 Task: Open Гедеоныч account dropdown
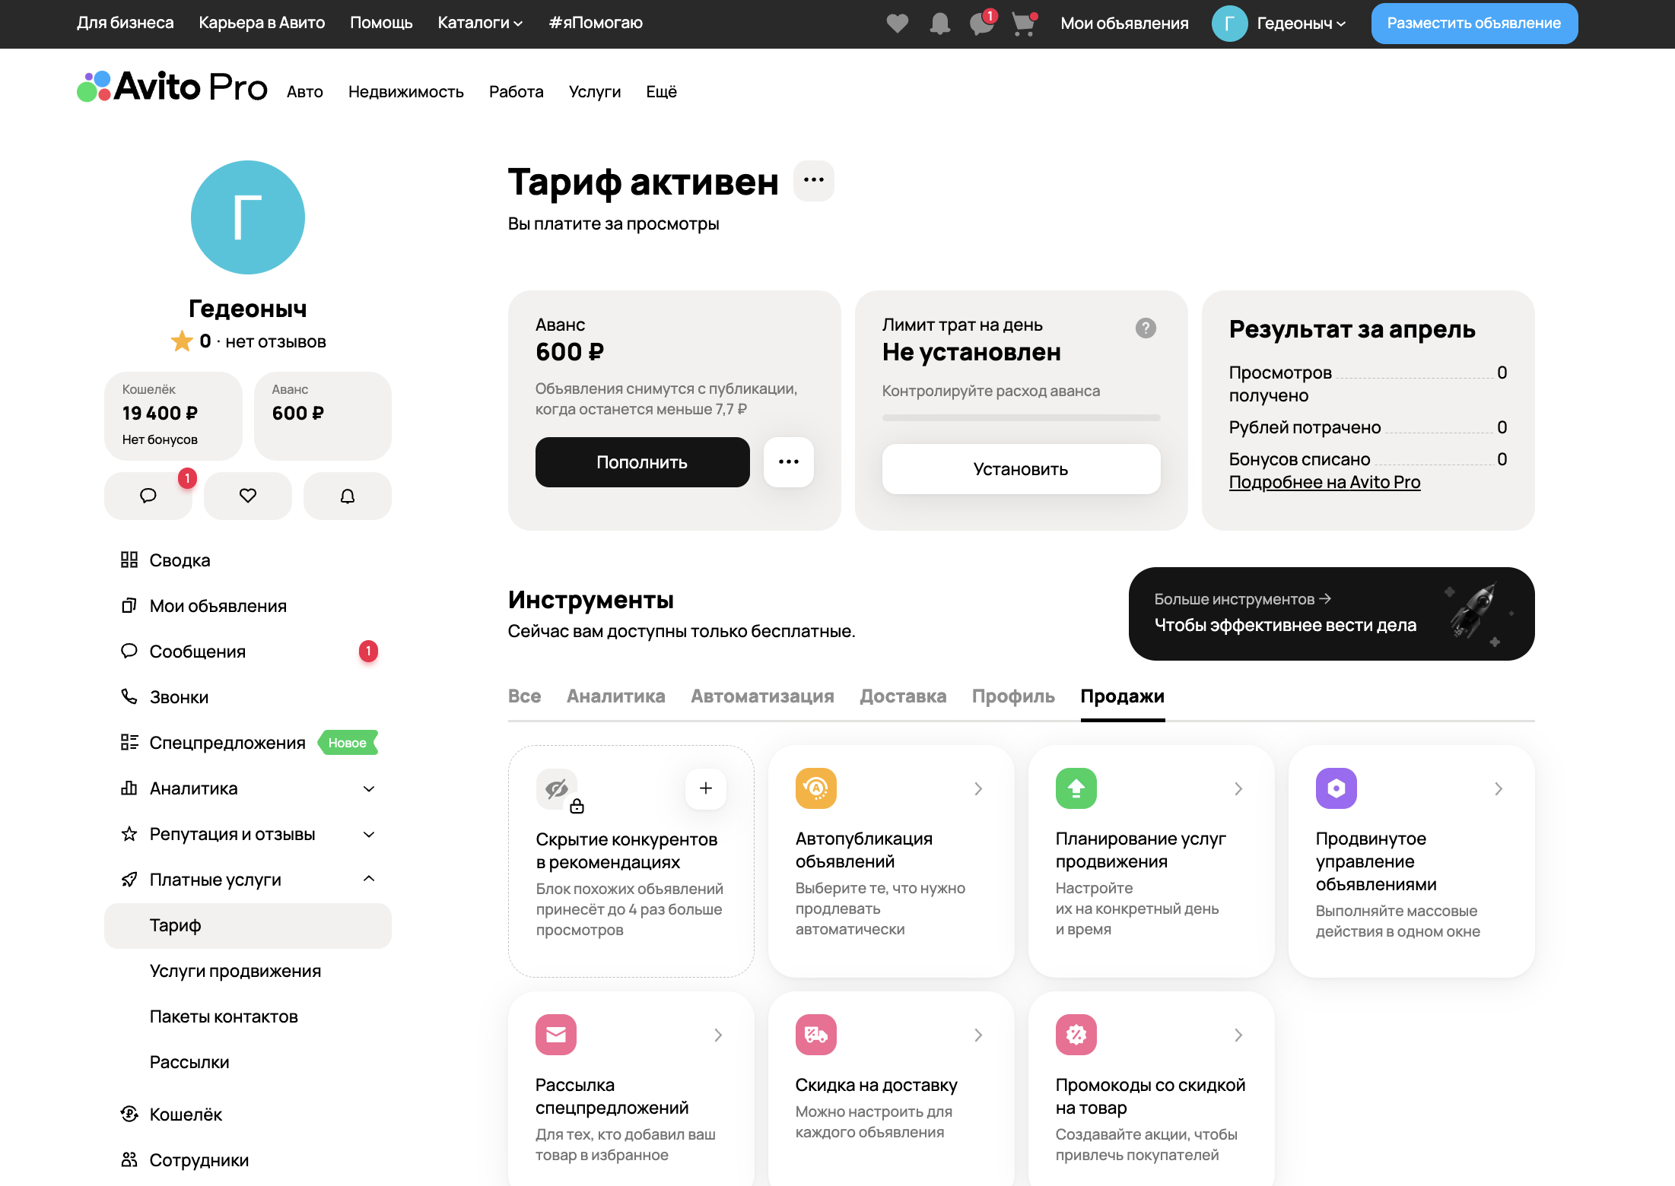[x=1301, y=24]
